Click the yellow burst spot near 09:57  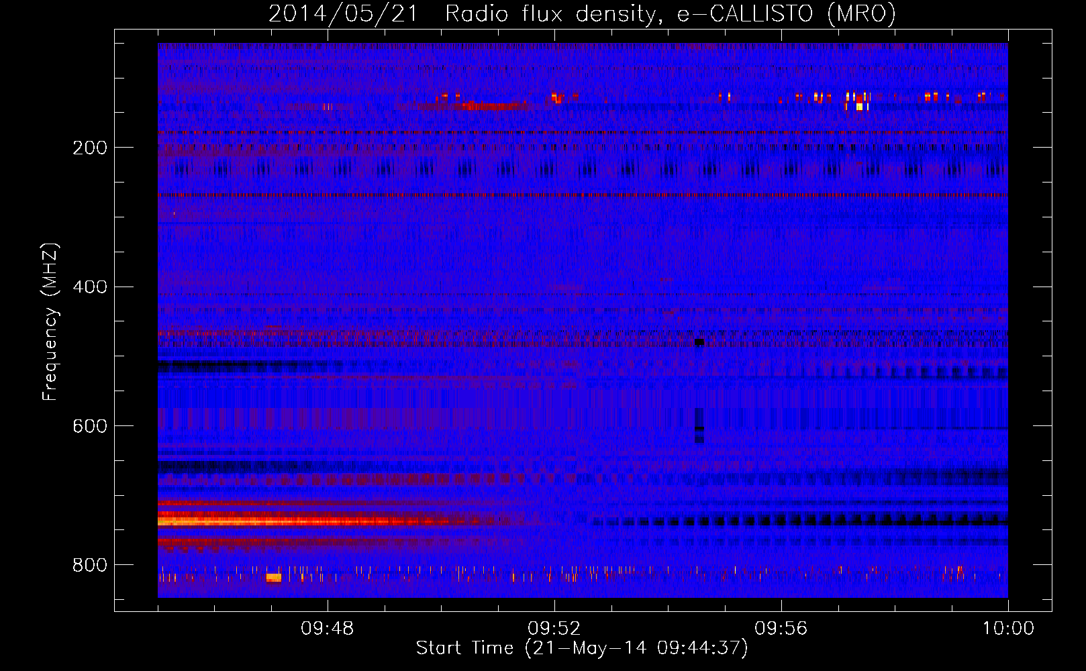(x=859, y=106)
